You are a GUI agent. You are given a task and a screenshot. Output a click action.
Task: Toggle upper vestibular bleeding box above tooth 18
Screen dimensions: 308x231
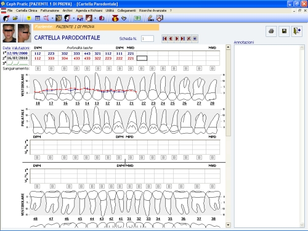pos(38,68)
